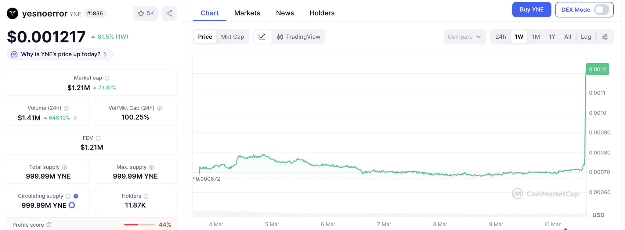Open the chart settings sliders icon
The image size is (625, 230).
[605, 37]
